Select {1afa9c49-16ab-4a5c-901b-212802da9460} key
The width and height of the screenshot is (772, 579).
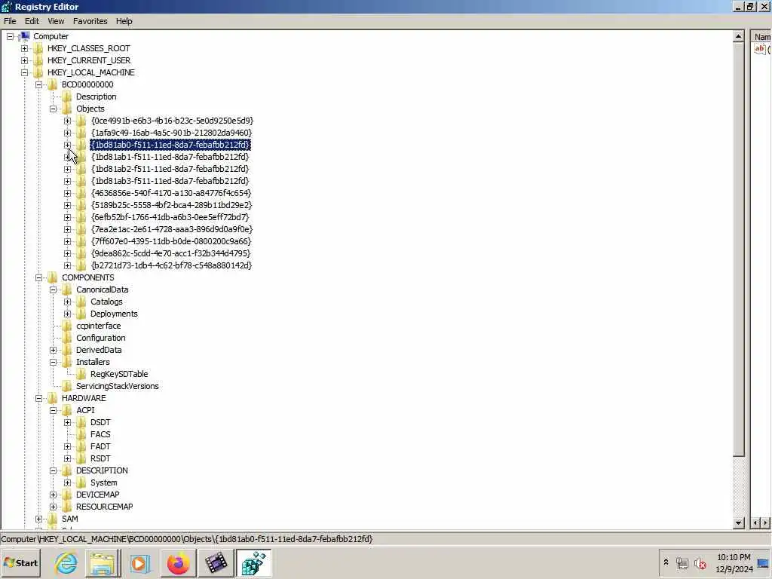[171, 133]
